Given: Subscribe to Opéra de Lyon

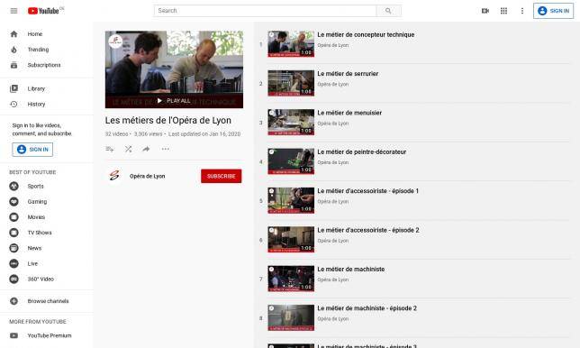Looking at the screenshot, I should 222,176.
